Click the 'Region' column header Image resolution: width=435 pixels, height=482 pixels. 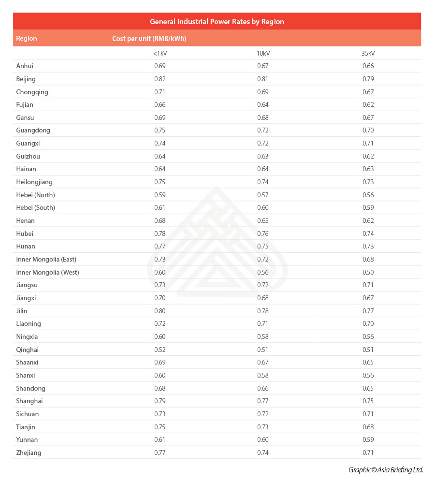[27, 39]
